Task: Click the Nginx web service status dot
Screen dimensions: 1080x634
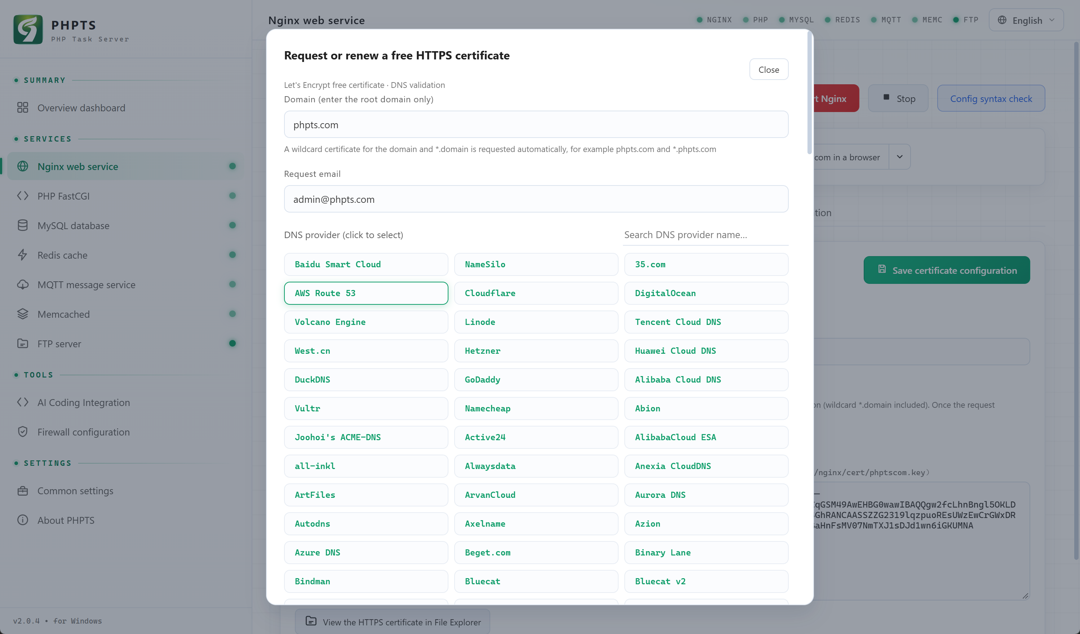Action: 232,166
